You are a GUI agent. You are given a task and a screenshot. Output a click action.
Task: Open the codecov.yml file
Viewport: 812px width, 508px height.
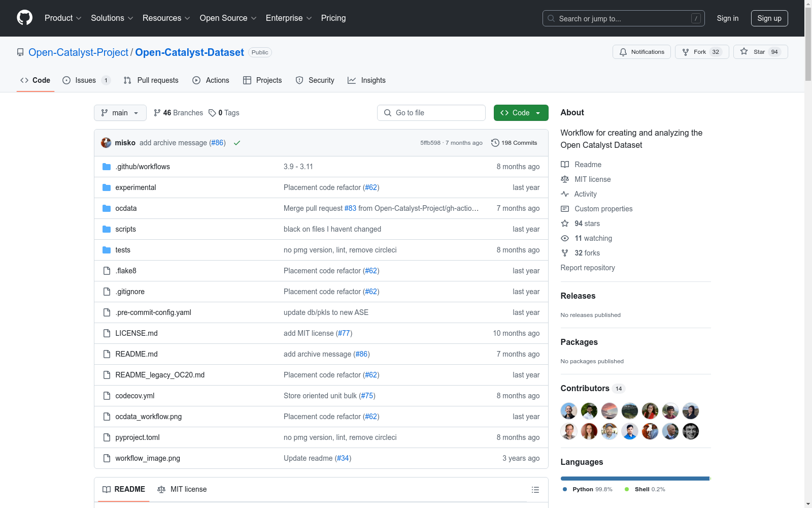point(135,396)
